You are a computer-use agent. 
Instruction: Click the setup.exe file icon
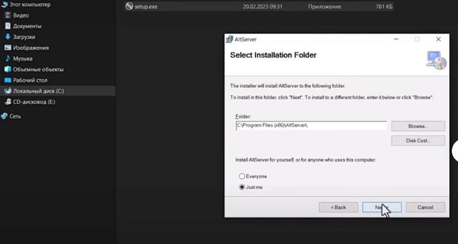(x=129, y=7)
